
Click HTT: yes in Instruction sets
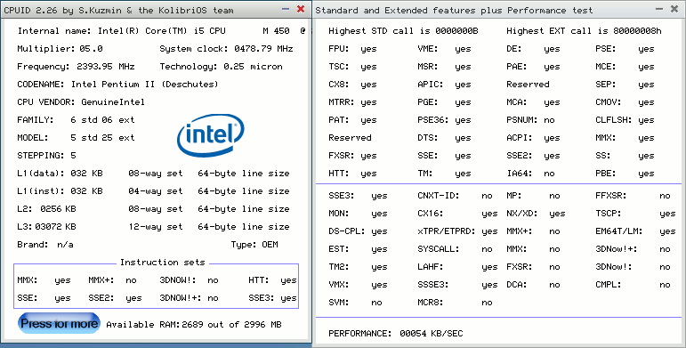pos(272,280)
